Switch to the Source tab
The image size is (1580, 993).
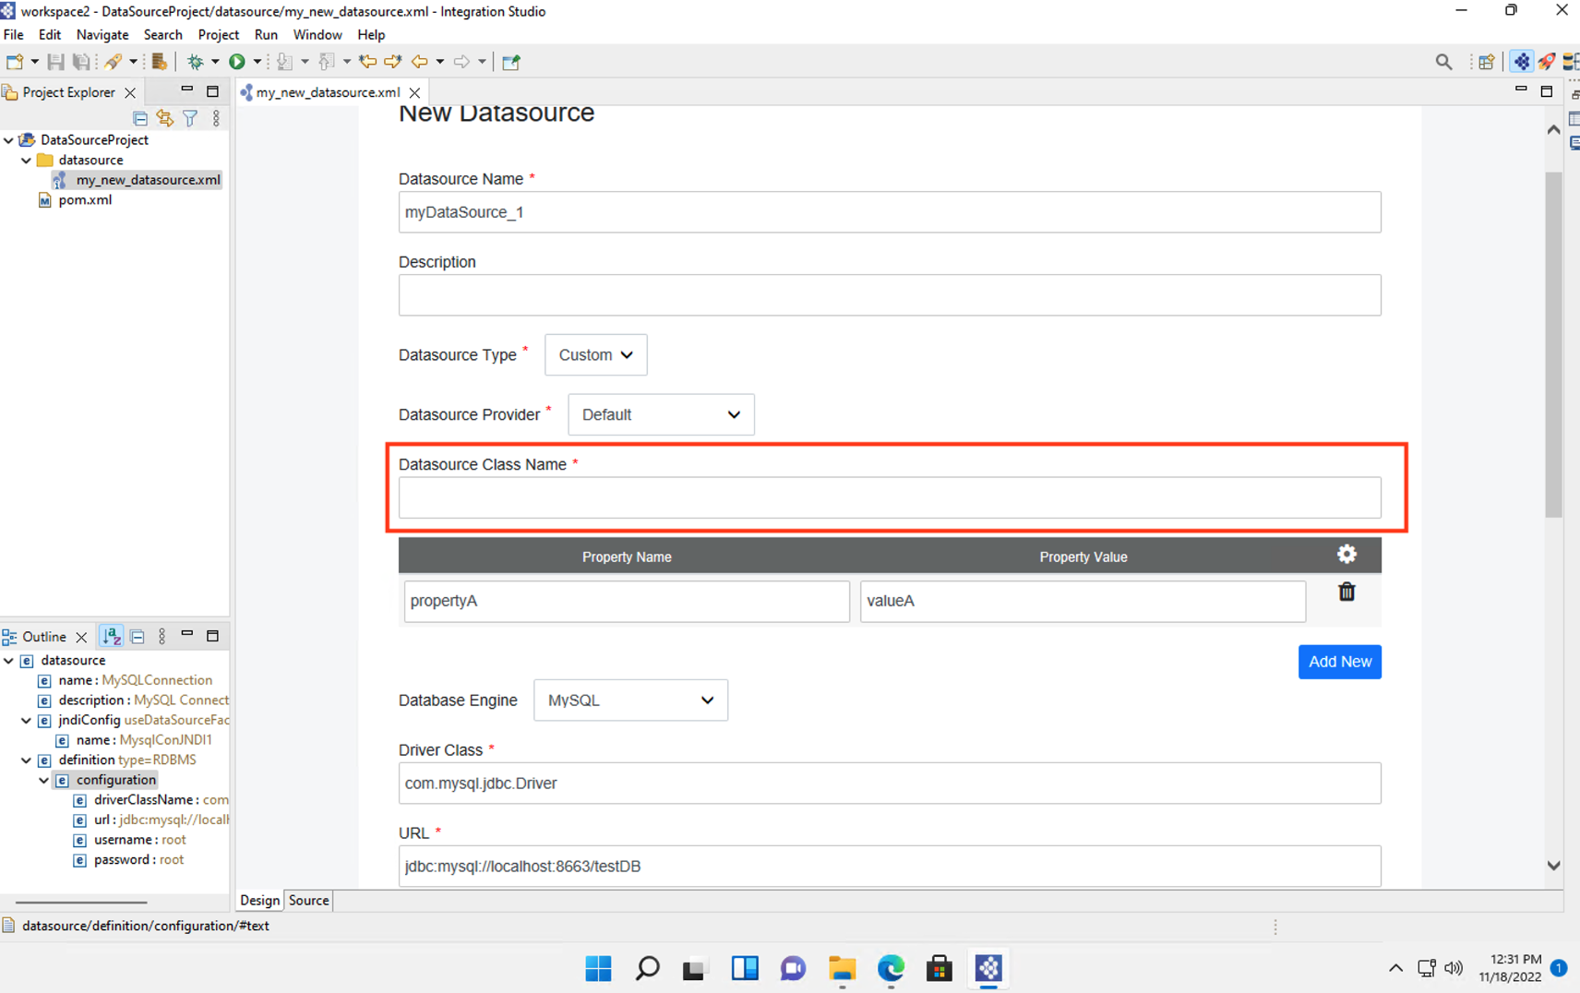click(x=308, y=900)
